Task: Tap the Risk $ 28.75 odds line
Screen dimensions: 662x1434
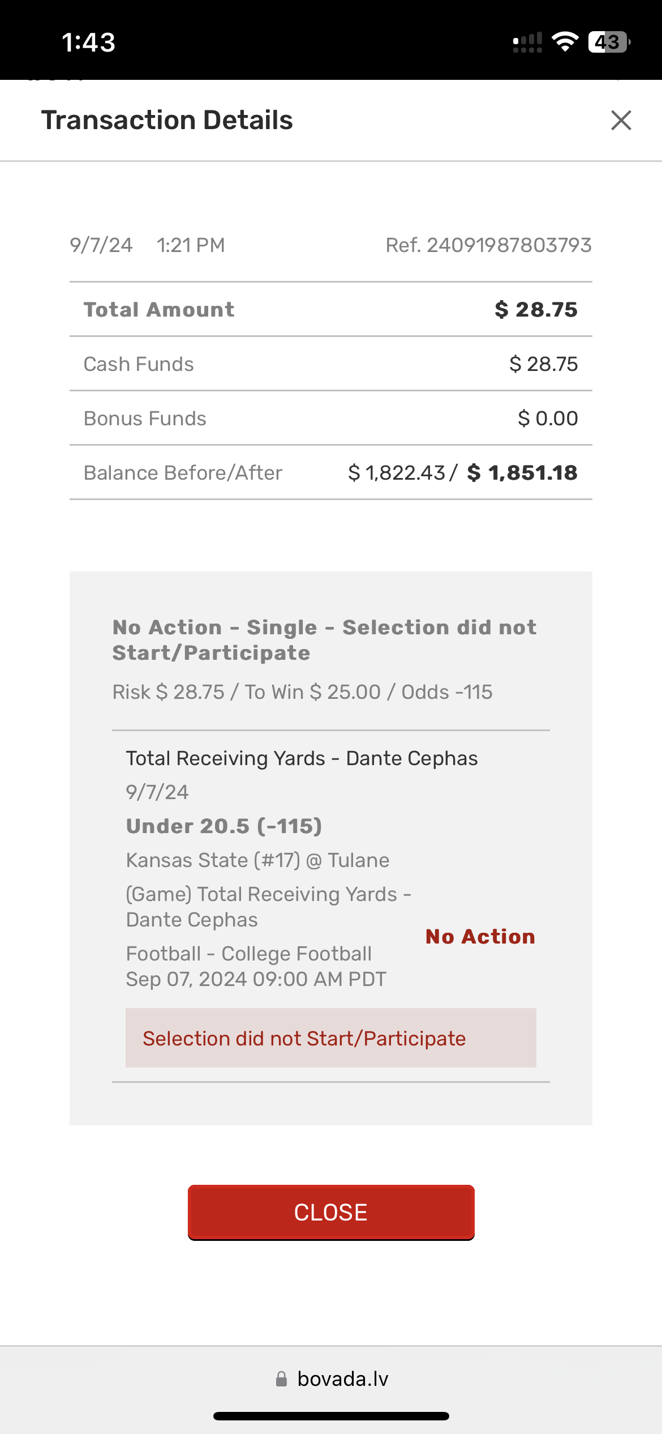Action: click(302, 692)
